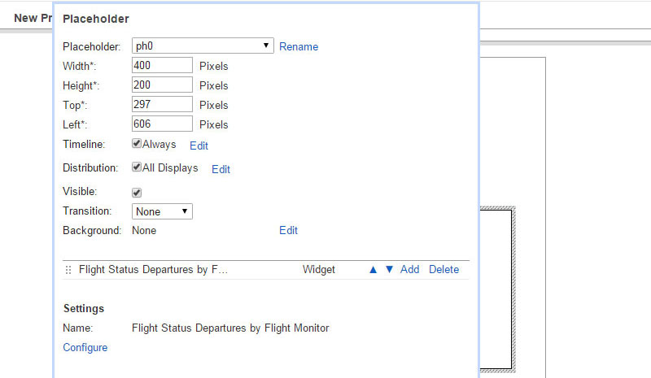This screenshot has width=651, height=378.
Task: Toggle the All Displays distribution checkbox
Action: [x=137, y=167]
